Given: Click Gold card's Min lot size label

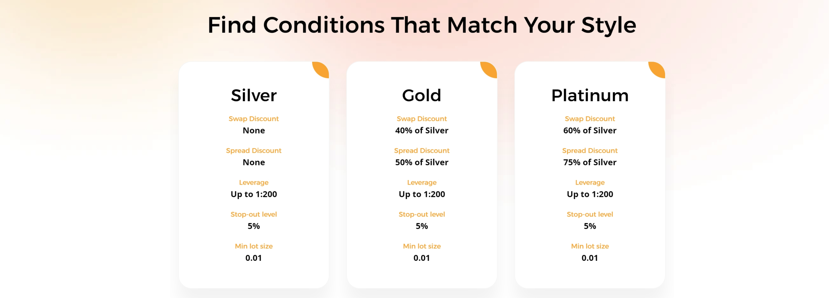Looking at the screenshot, I should pos(422,246).
